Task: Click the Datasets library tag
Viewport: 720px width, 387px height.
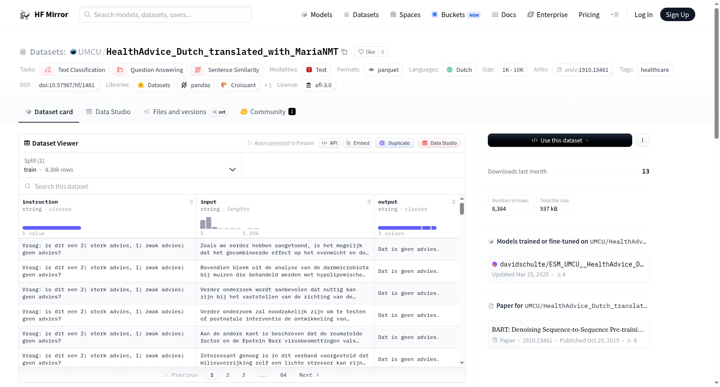Action: [x=154, y=85]
